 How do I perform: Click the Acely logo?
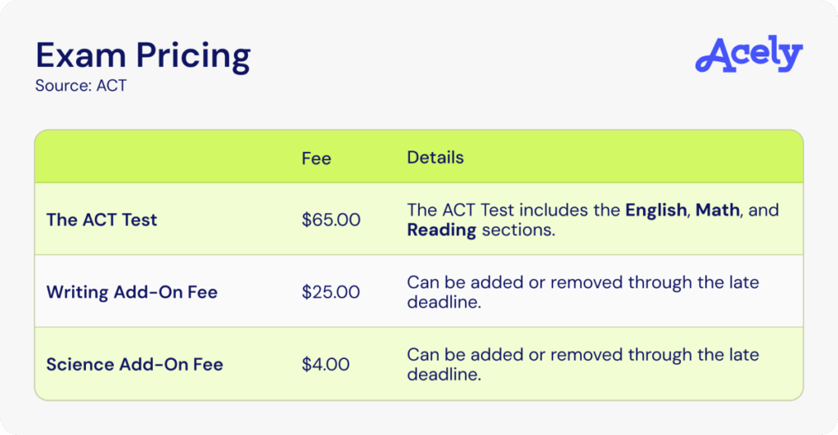click(749, 54)
